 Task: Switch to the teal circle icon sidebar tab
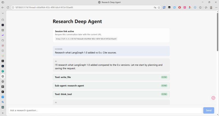click(3, 71)
